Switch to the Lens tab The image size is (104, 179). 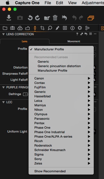coord(25,41)
